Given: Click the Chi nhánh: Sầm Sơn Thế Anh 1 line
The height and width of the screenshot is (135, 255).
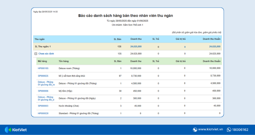Looking at the screenshot, I should click(x=127, y=25).
